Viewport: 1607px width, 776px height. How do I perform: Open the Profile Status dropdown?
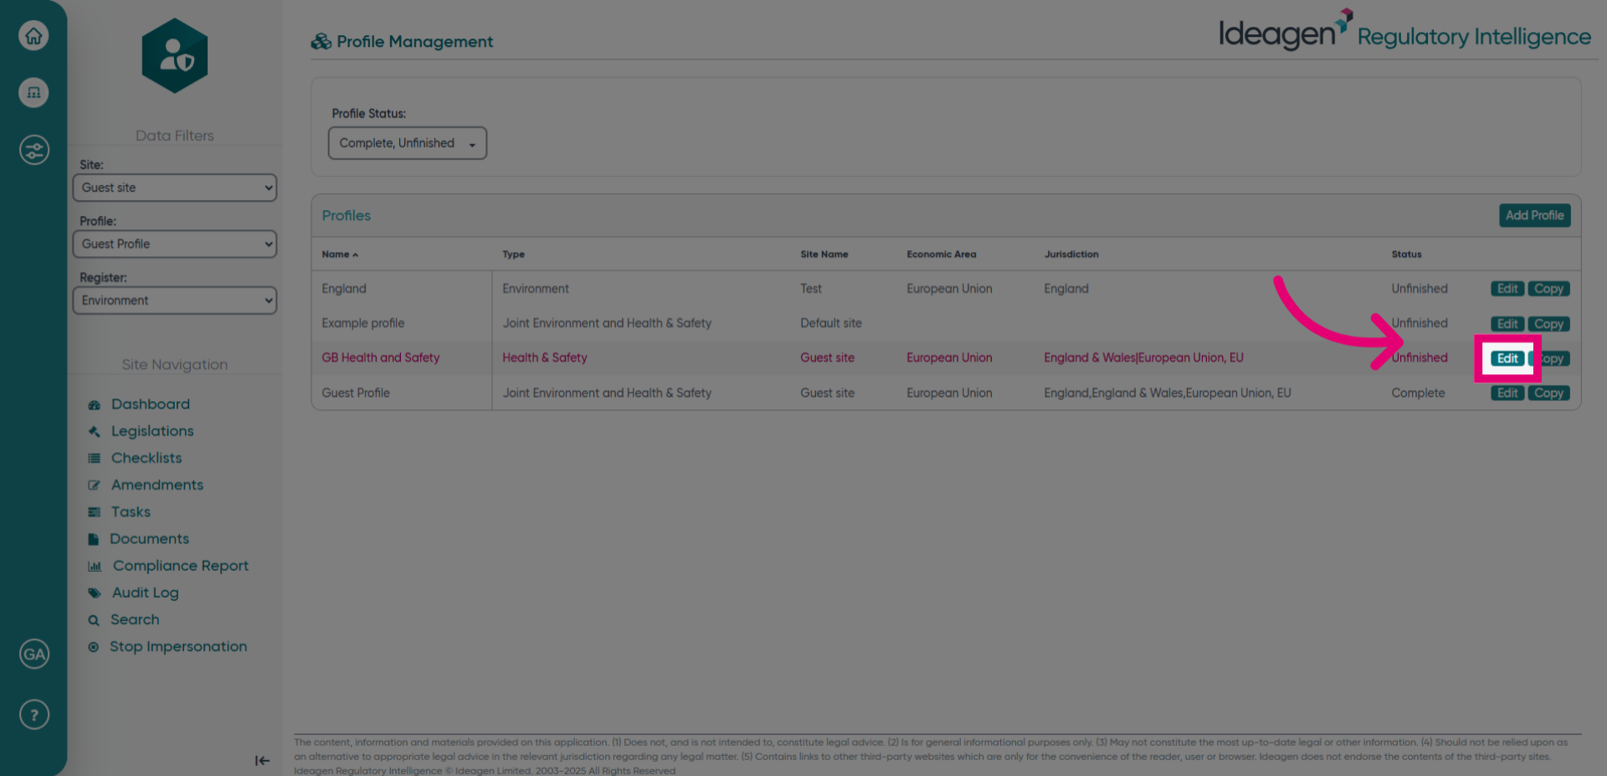tap(408, 143)
